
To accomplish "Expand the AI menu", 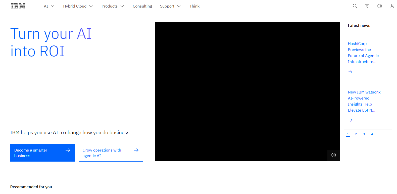I will click(49, 6).
